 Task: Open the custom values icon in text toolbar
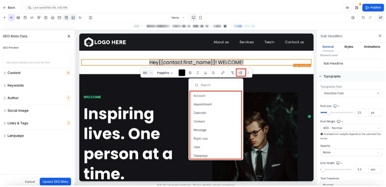pos(241,73)
